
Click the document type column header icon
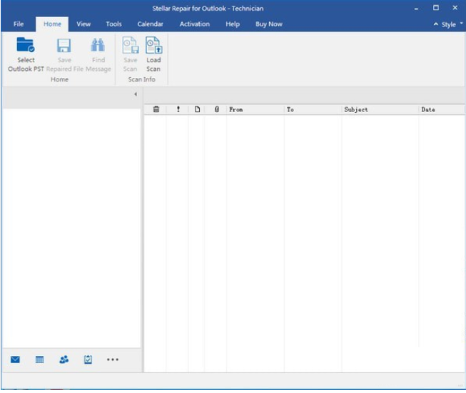(198, 109)
